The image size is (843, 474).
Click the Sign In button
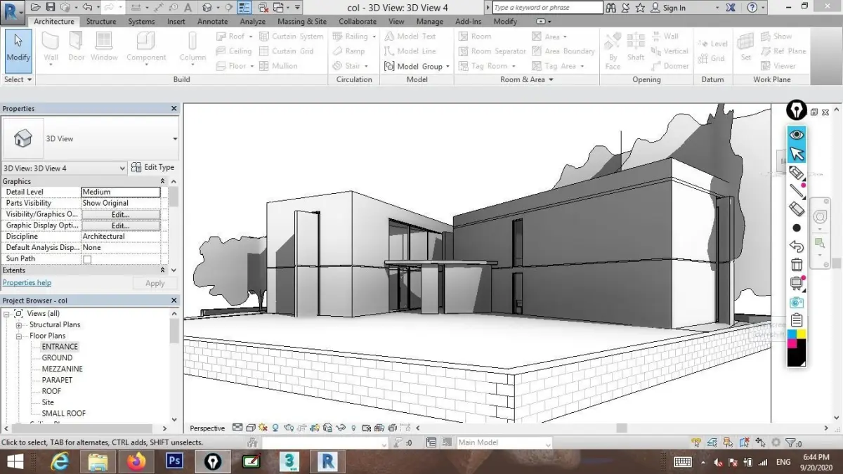tap(668, 8)
